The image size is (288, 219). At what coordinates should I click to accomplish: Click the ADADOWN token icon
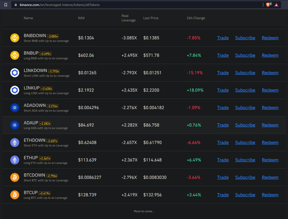pos(15,108)
